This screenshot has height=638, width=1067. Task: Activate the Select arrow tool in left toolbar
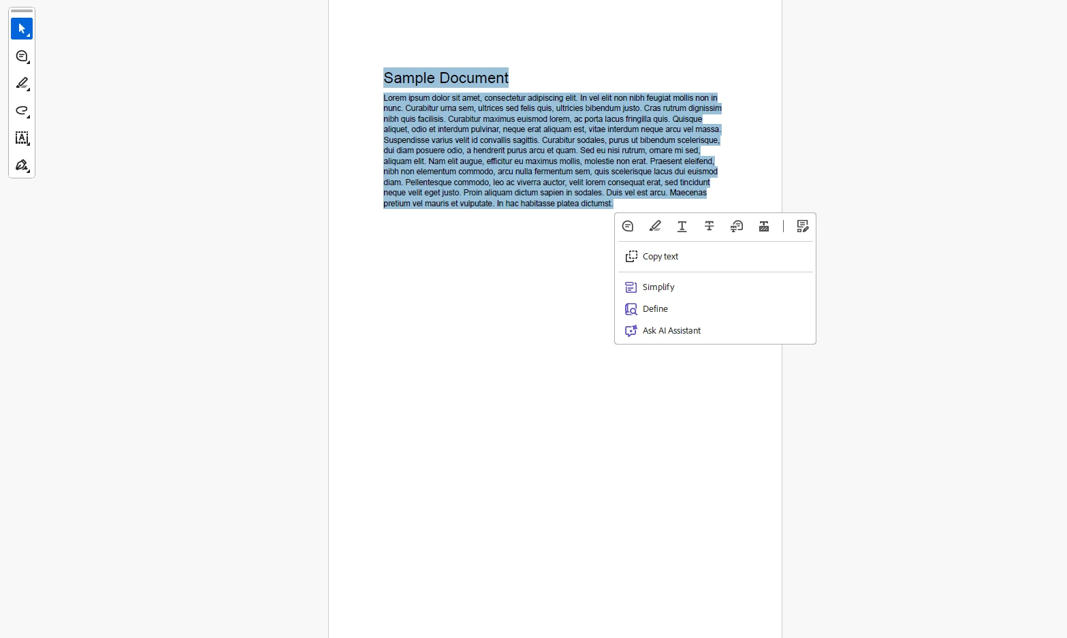click(22, 29)
